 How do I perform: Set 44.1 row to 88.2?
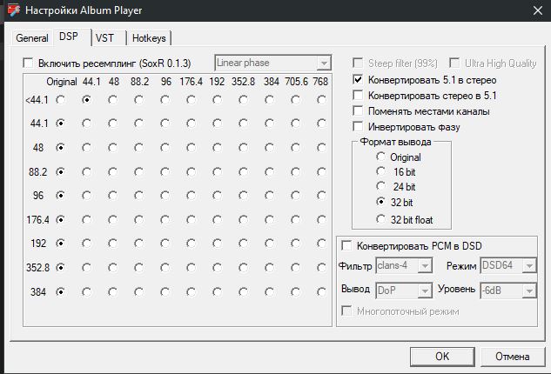point(138,124)
